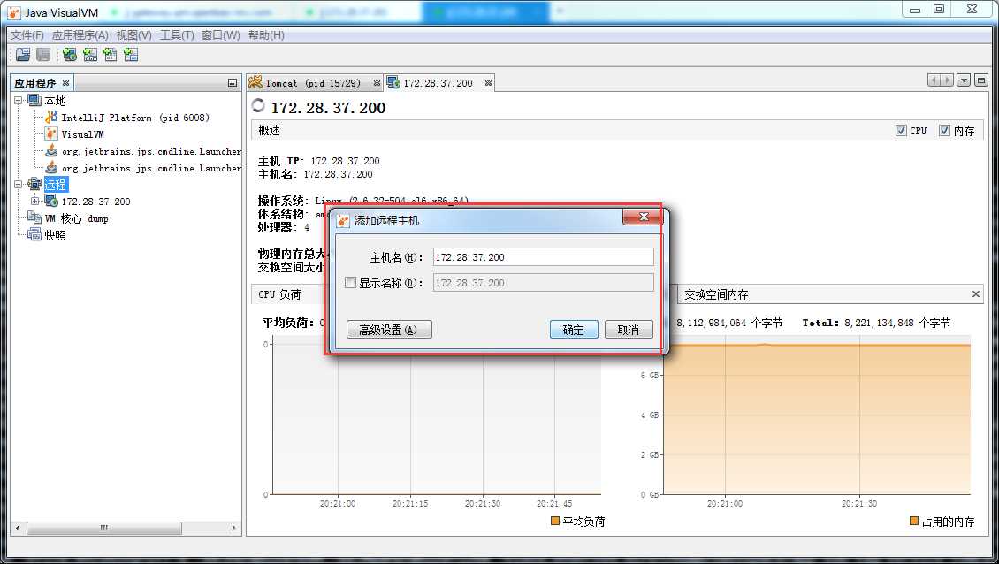Select the VM 核心 dump tree row
Screen dimensions: 999x564
[x=76, y=218]
